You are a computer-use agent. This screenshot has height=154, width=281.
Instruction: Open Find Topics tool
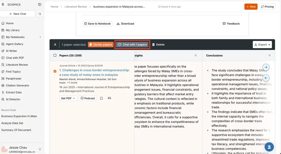coord(13,72)
